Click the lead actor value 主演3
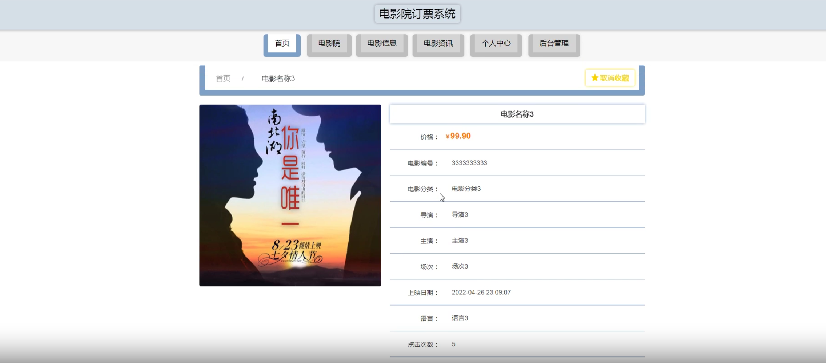826x363 pixels. click(x=460, y=241)
